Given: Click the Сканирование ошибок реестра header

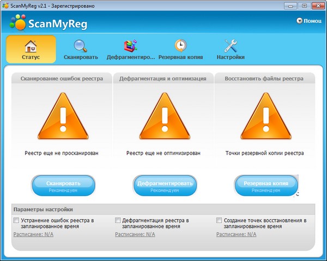Looking at the screenshot, I should click(x=62, y=79).
